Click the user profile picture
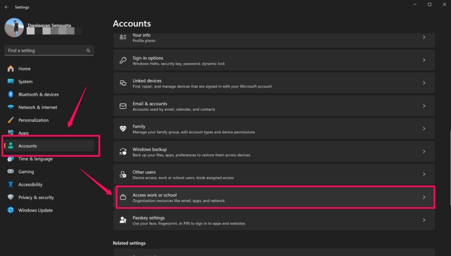Screen dimensions: 451x256 14,28
